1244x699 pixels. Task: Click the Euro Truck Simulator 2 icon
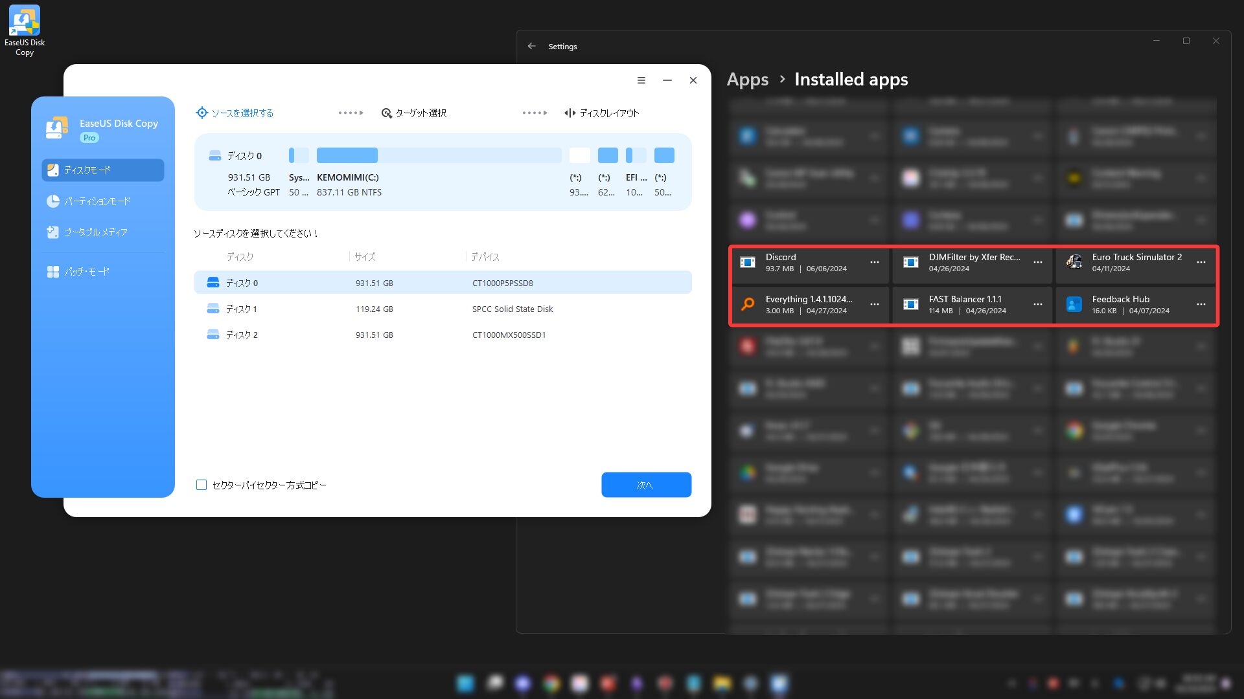1074,262
